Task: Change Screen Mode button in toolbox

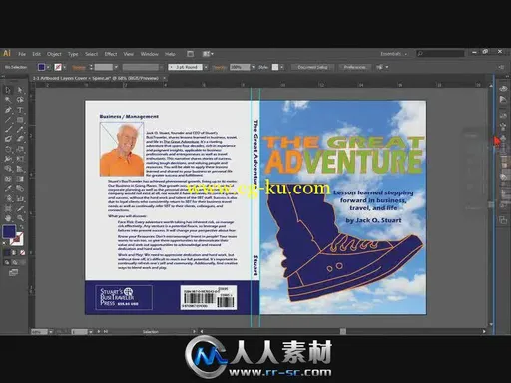Action: click(x=13, y=273)
